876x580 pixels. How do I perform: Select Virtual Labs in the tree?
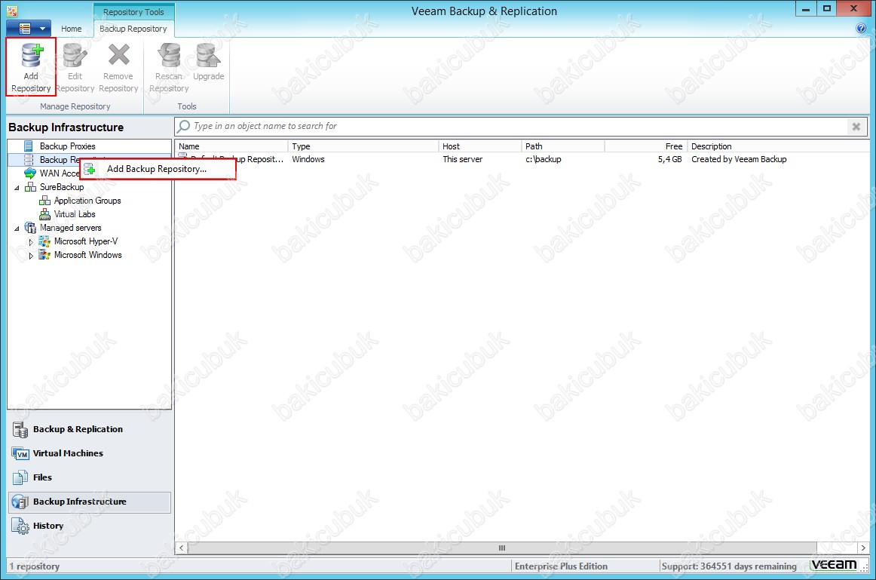pyautogui.click(x=75, y=214)
